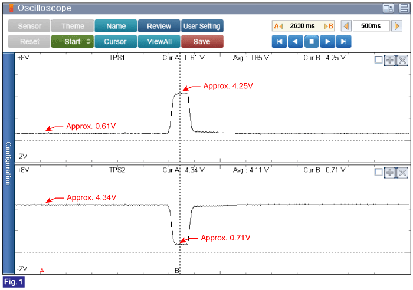Viewport: 413px width, 290px height.
Task: Expand the TPS2 channel with plus icon
Action: (390, 173)
